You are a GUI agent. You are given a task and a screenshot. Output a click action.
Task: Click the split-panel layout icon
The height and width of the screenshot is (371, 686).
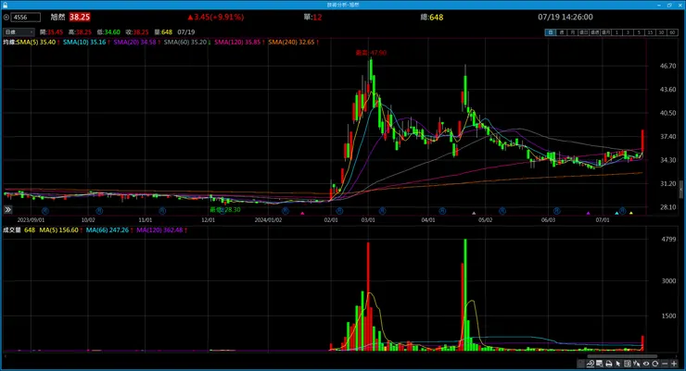[x=628, y=364]
